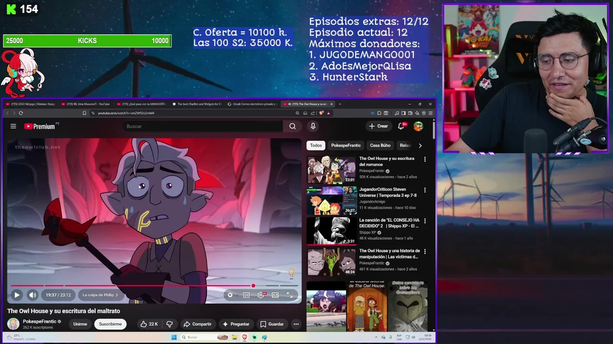Click the YouTube Premium logo
Image resolution: width=613 pixels, height=344 pixels.
[x=40, y=126]
